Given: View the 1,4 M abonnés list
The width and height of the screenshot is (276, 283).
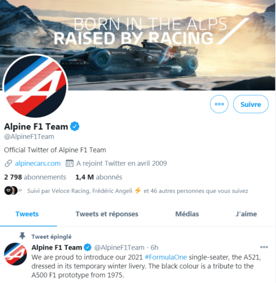Looking at the screenshot, I should coord(99,177).
